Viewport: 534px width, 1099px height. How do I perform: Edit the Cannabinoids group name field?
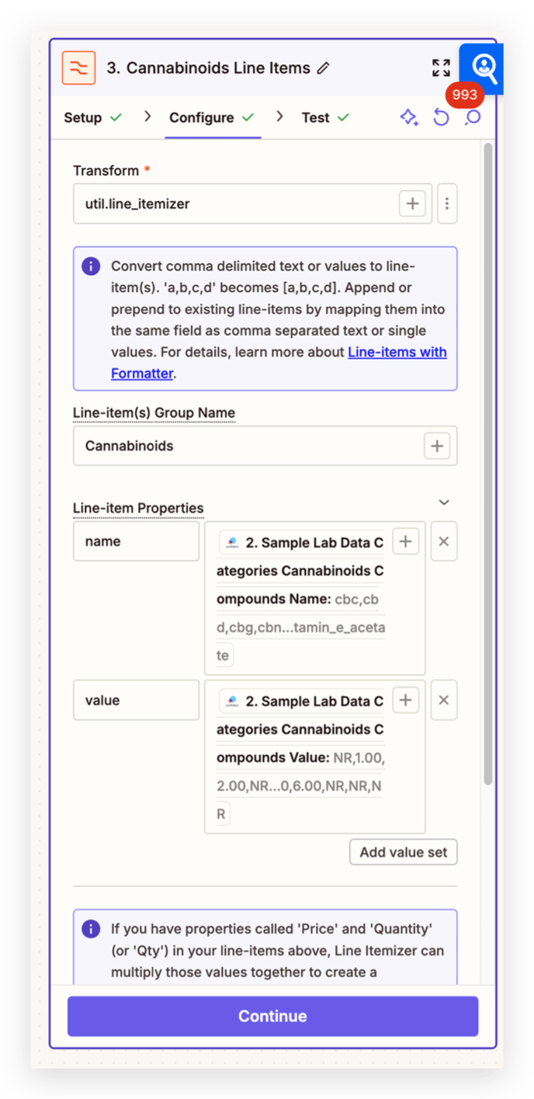(x=265, y=446)
